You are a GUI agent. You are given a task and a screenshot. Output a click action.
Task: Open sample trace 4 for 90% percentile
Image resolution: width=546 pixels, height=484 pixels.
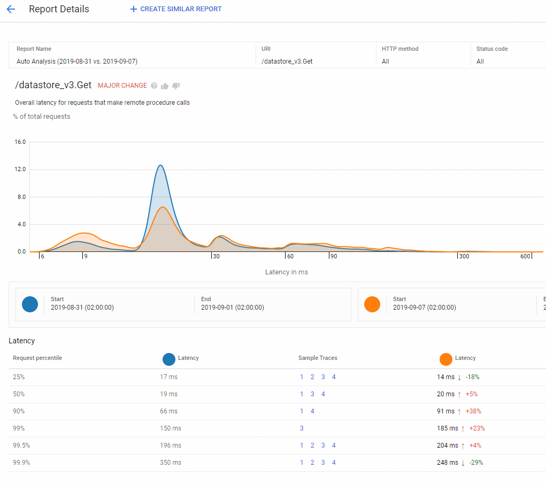tap(312, 411)
